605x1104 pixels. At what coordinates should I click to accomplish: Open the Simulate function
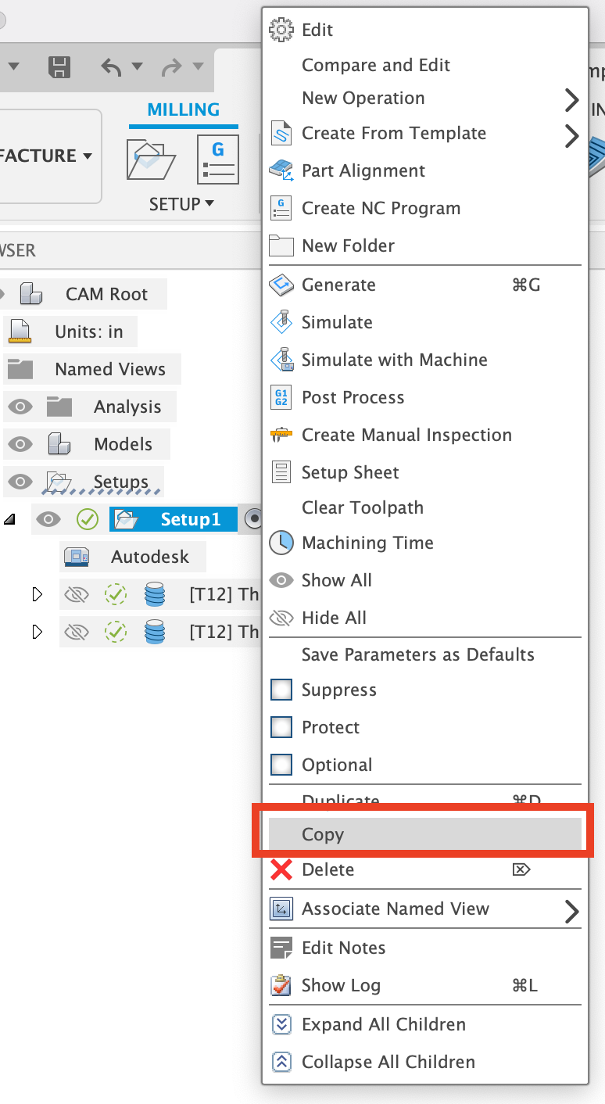[x=335, y=322]
